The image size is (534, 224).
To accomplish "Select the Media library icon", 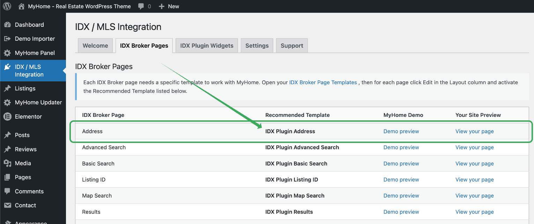I will 7,163.
